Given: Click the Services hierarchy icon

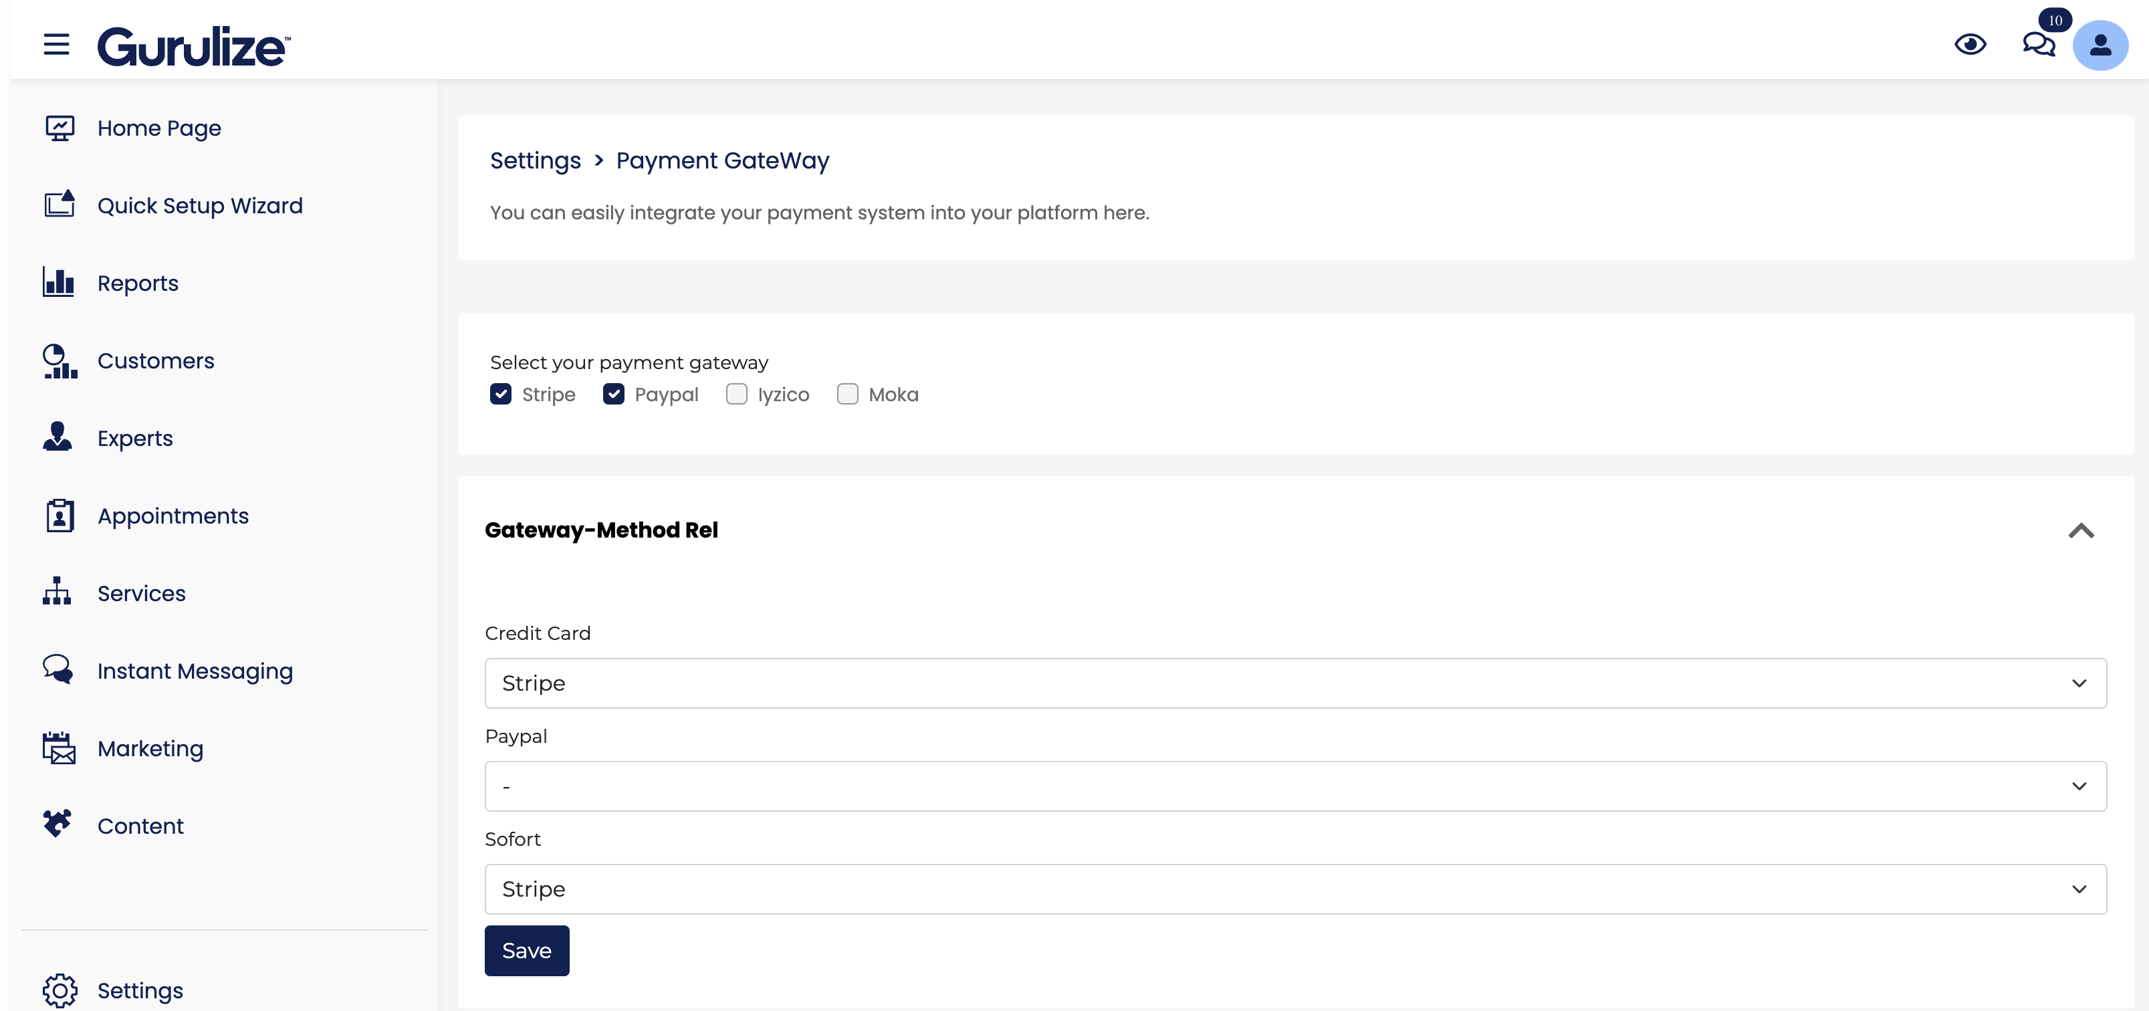Looking at the screenshot, I should 57,591.
